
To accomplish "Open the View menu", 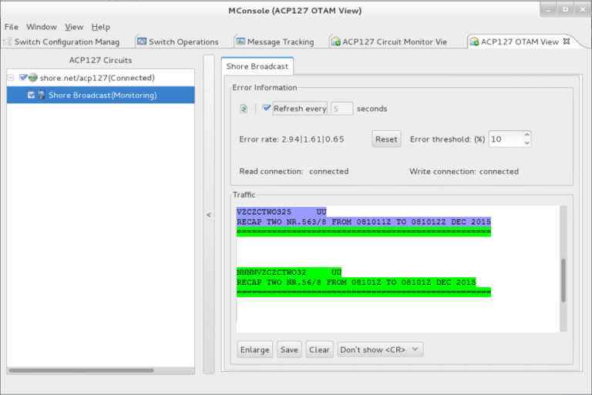I will pyautogui.click(x=74, y=27).
